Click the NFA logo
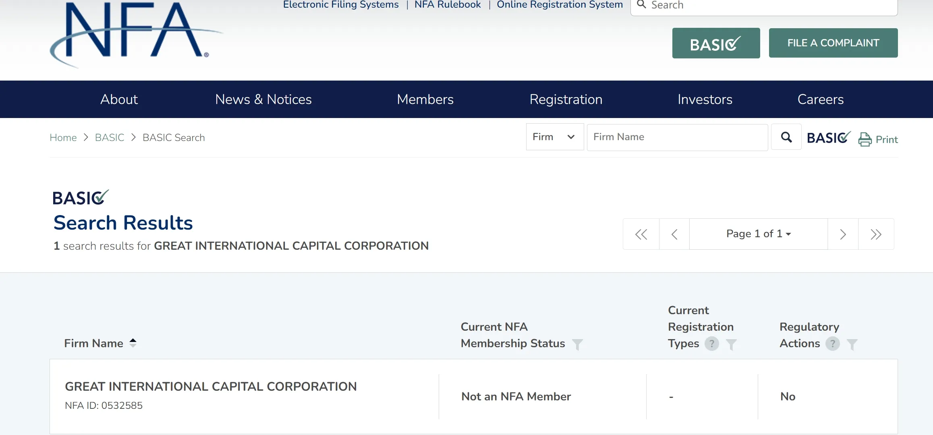Screen dimensions: 933x435 coord(136,35)
